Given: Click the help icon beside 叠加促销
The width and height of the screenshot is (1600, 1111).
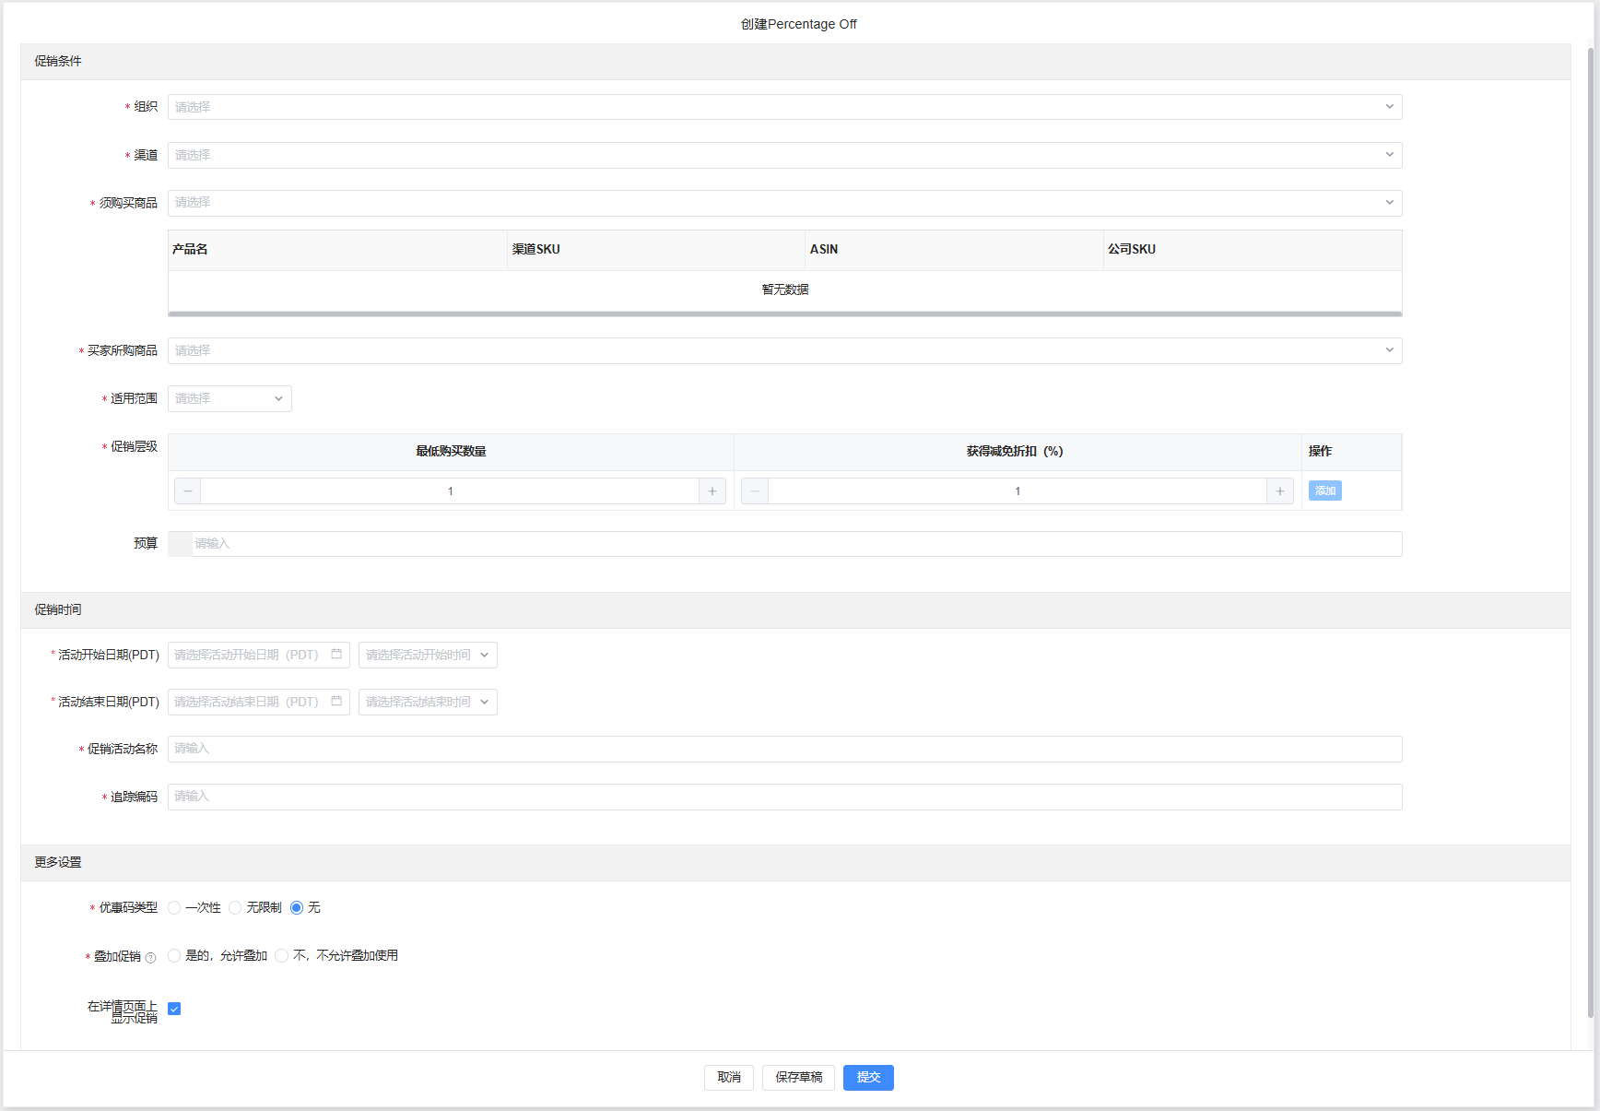Looking at the screenshot, I should pos(150,957).
